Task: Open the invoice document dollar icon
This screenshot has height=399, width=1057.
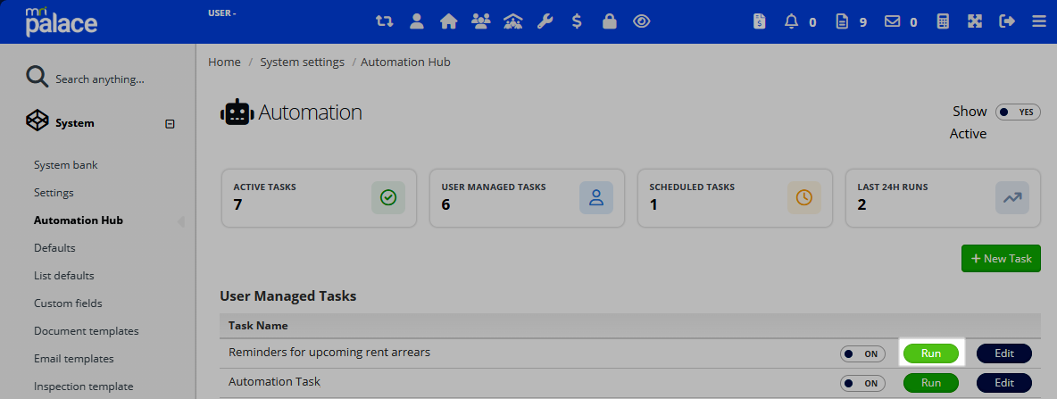Action: [x=760, y=21]
